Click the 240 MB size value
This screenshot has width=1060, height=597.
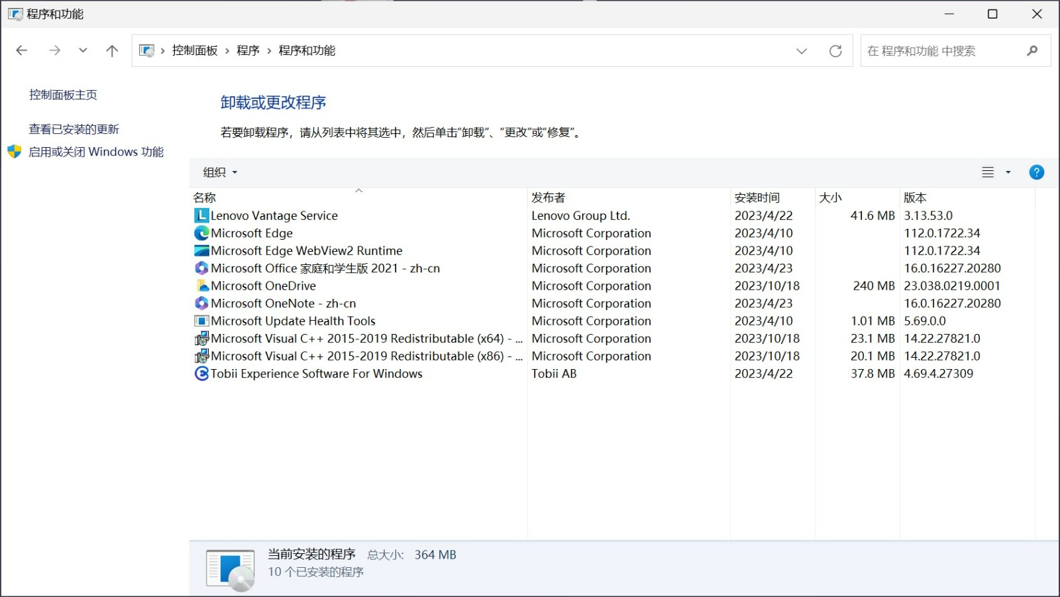point(874,286)
